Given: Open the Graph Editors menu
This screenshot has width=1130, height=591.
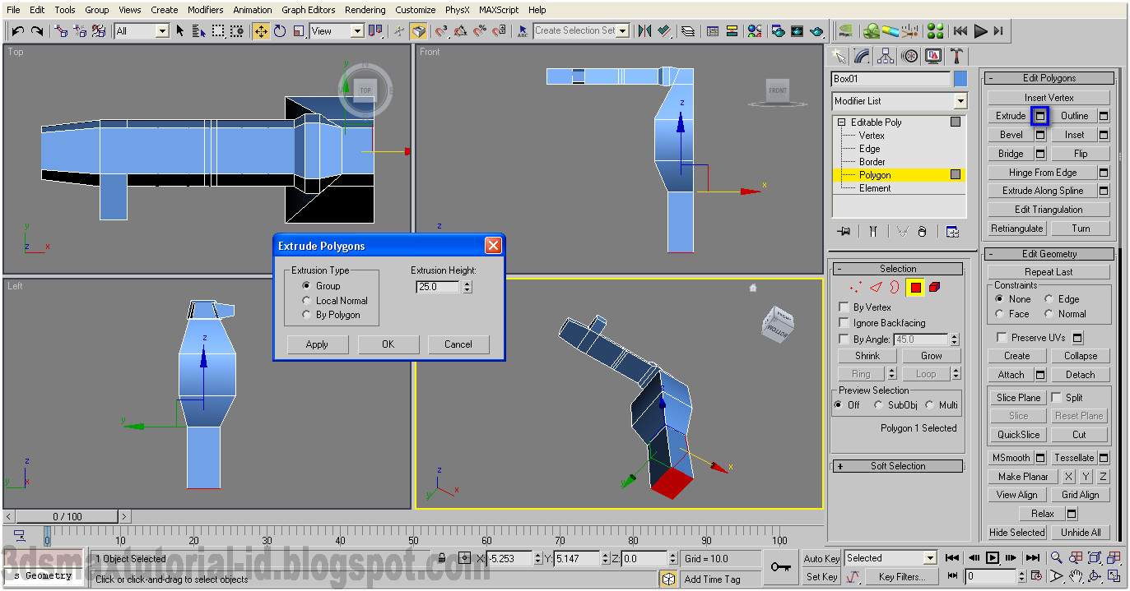Looking at the screenshot, I should pos(308,9).
